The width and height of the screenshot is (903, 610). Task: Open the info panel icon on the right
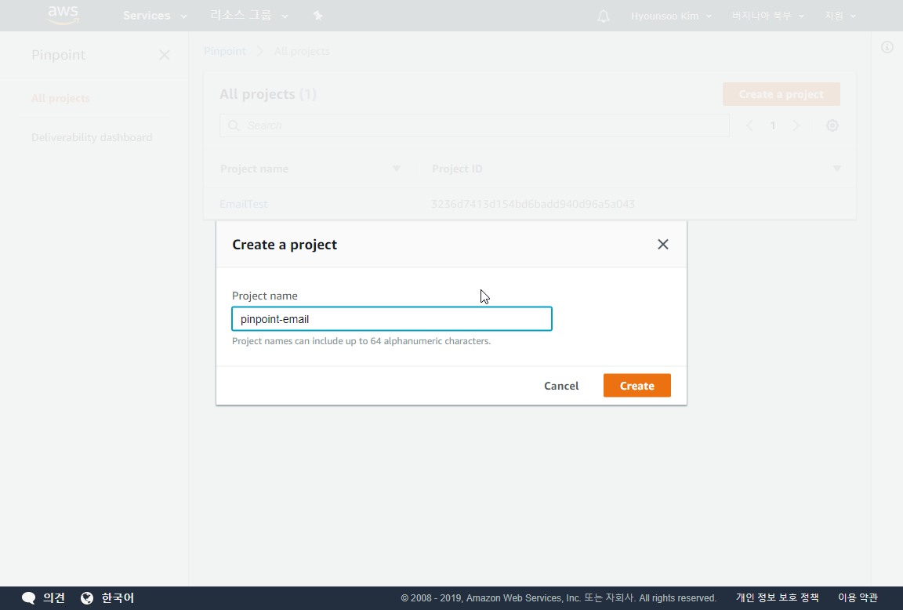click(x=887, y=47)
